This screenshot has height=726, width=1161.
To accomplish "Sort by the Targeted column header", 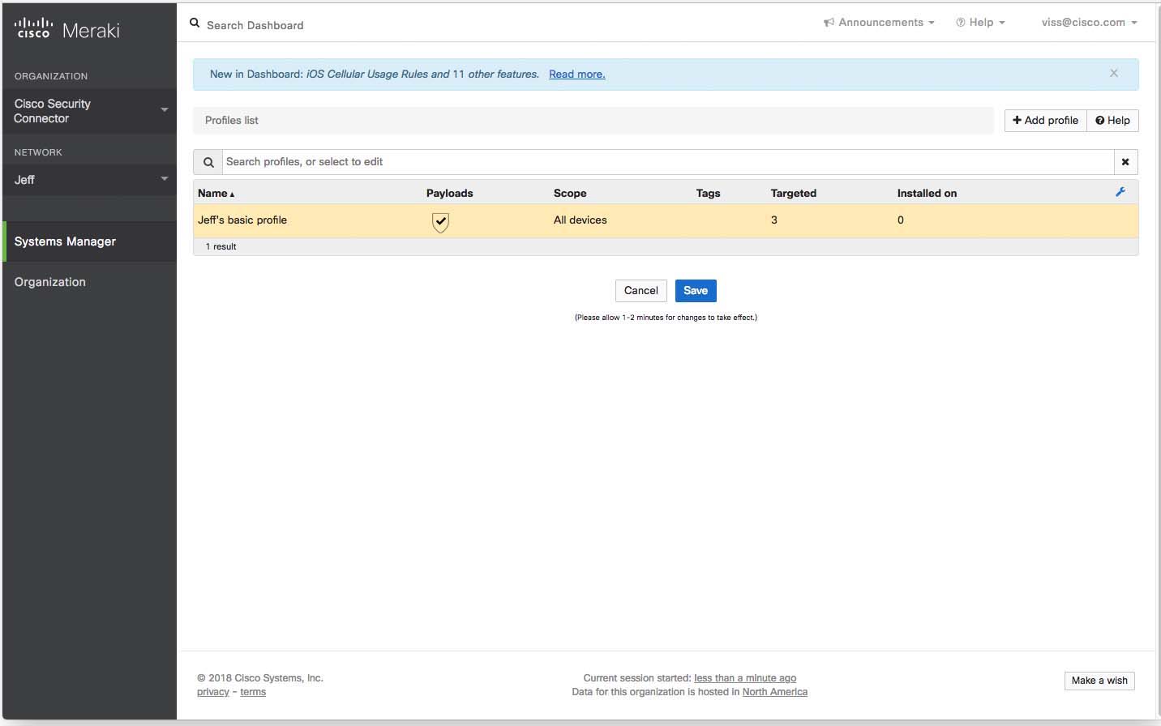I will [x=793, y=193].
